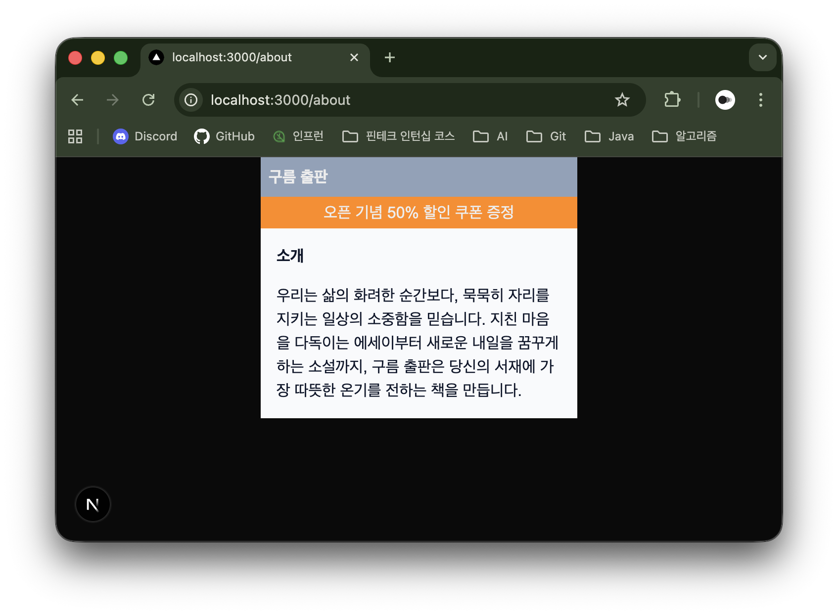This screenshot has height=615, width=838.
Task: Open a new tab
Action: point(390,57)
